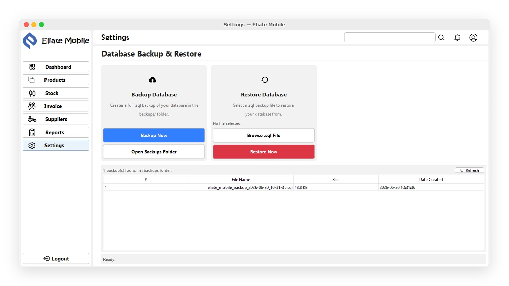Refresh the backups list

(x=470, y=170)
